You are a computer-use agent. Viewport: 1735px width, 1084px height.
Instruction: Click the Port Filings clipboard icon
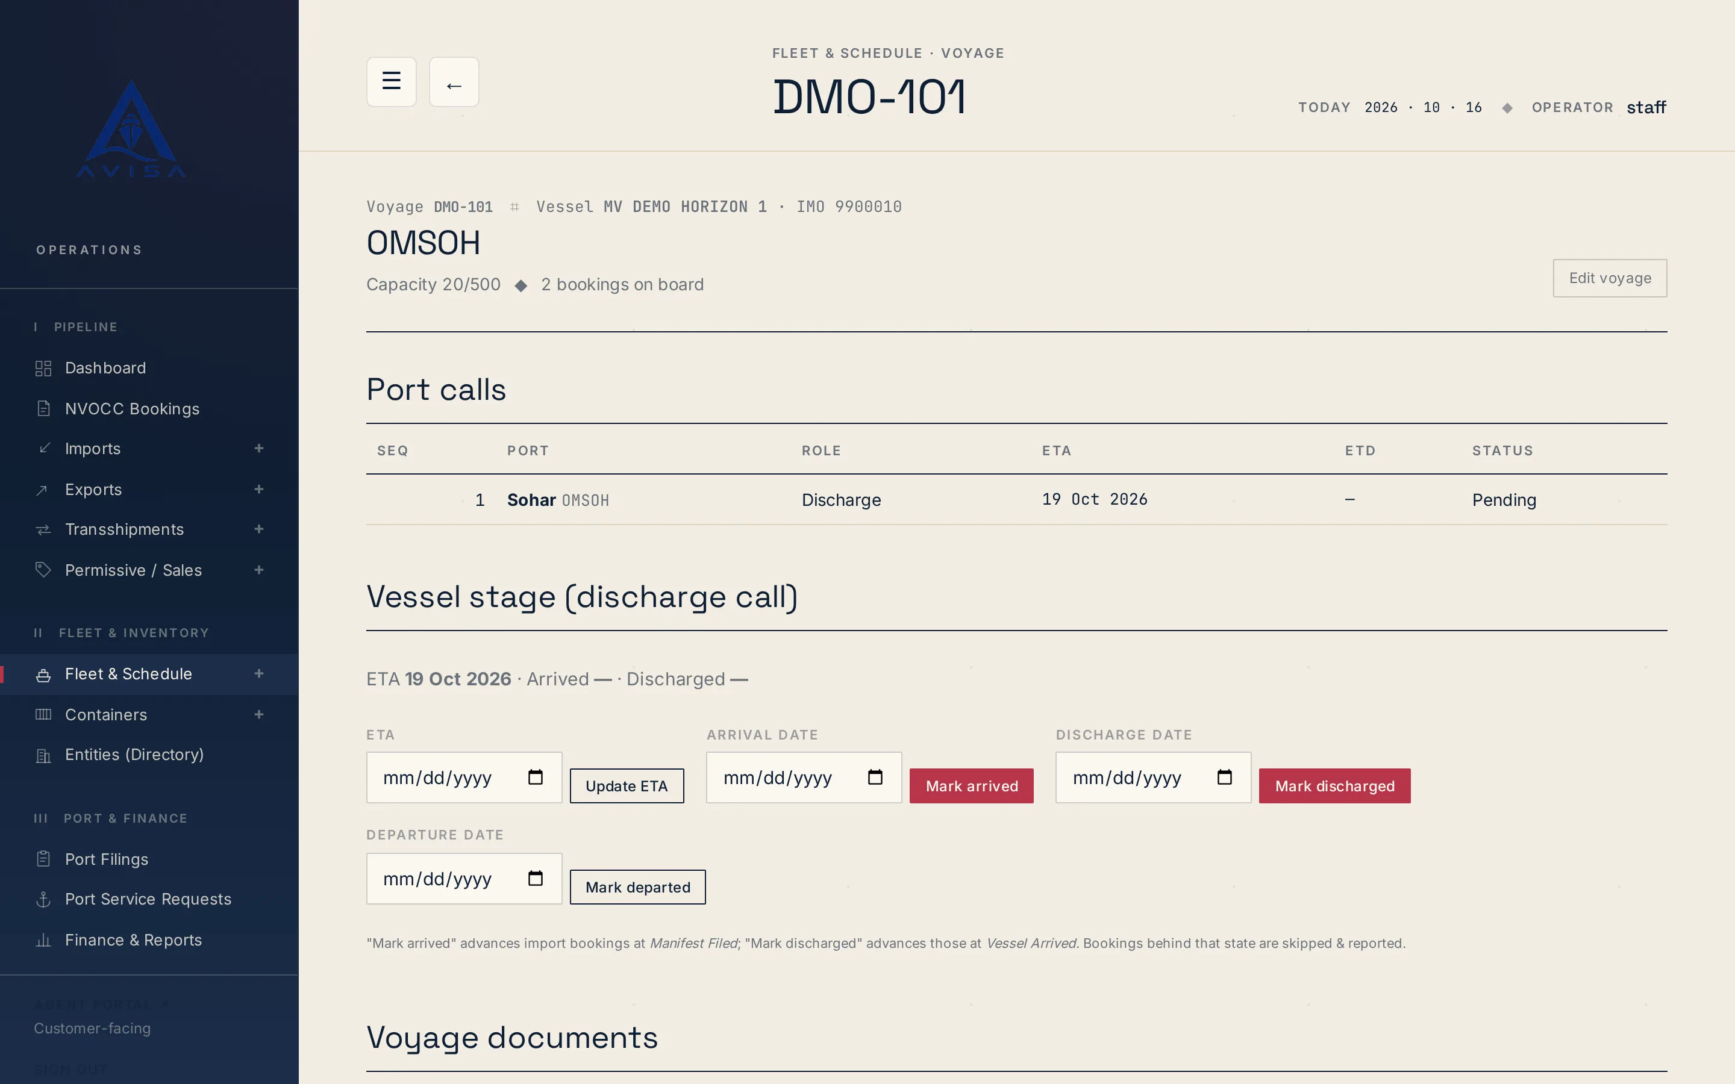(43, 859)
